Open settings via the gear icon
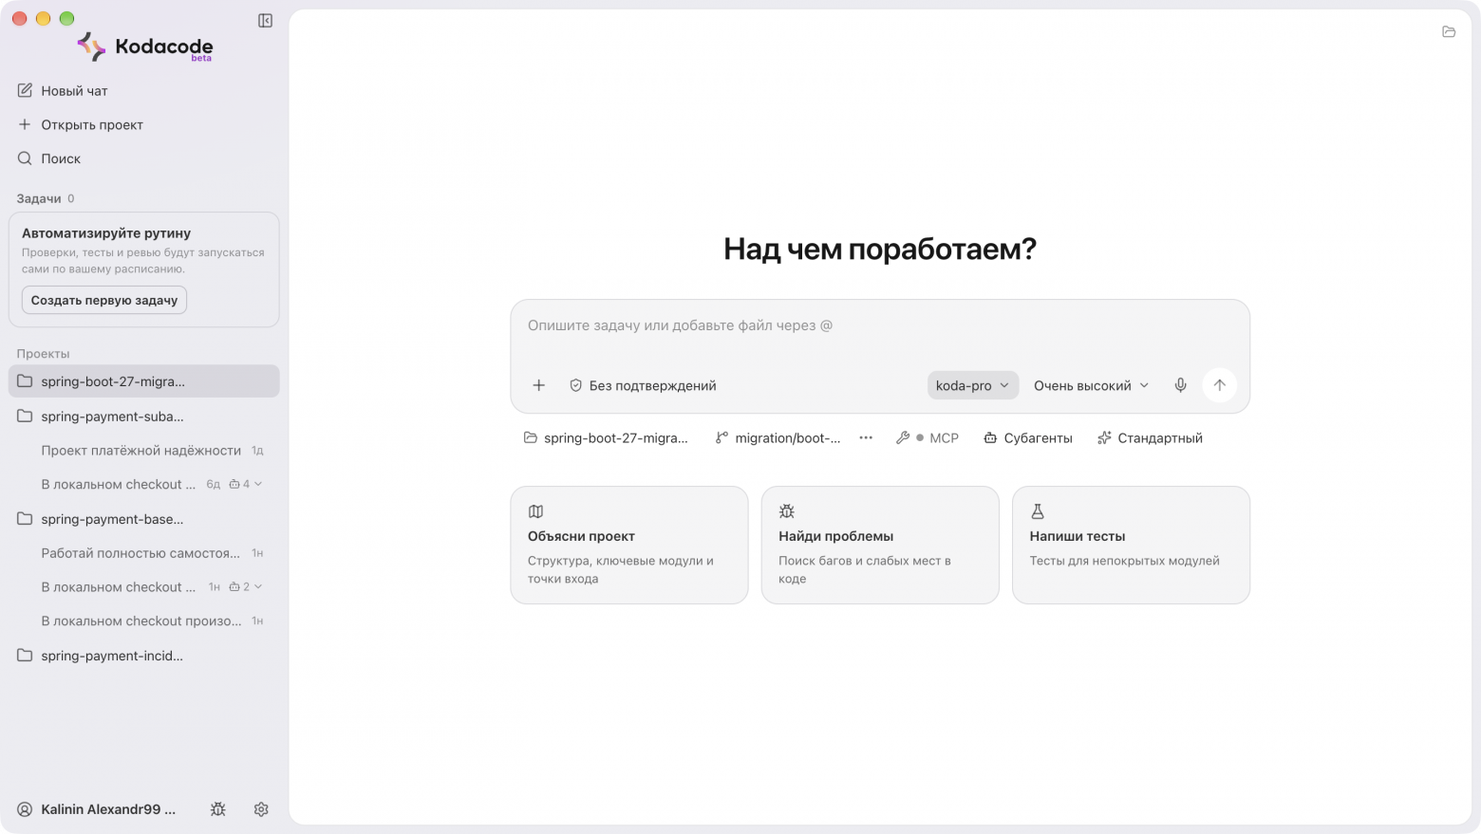 261,809
